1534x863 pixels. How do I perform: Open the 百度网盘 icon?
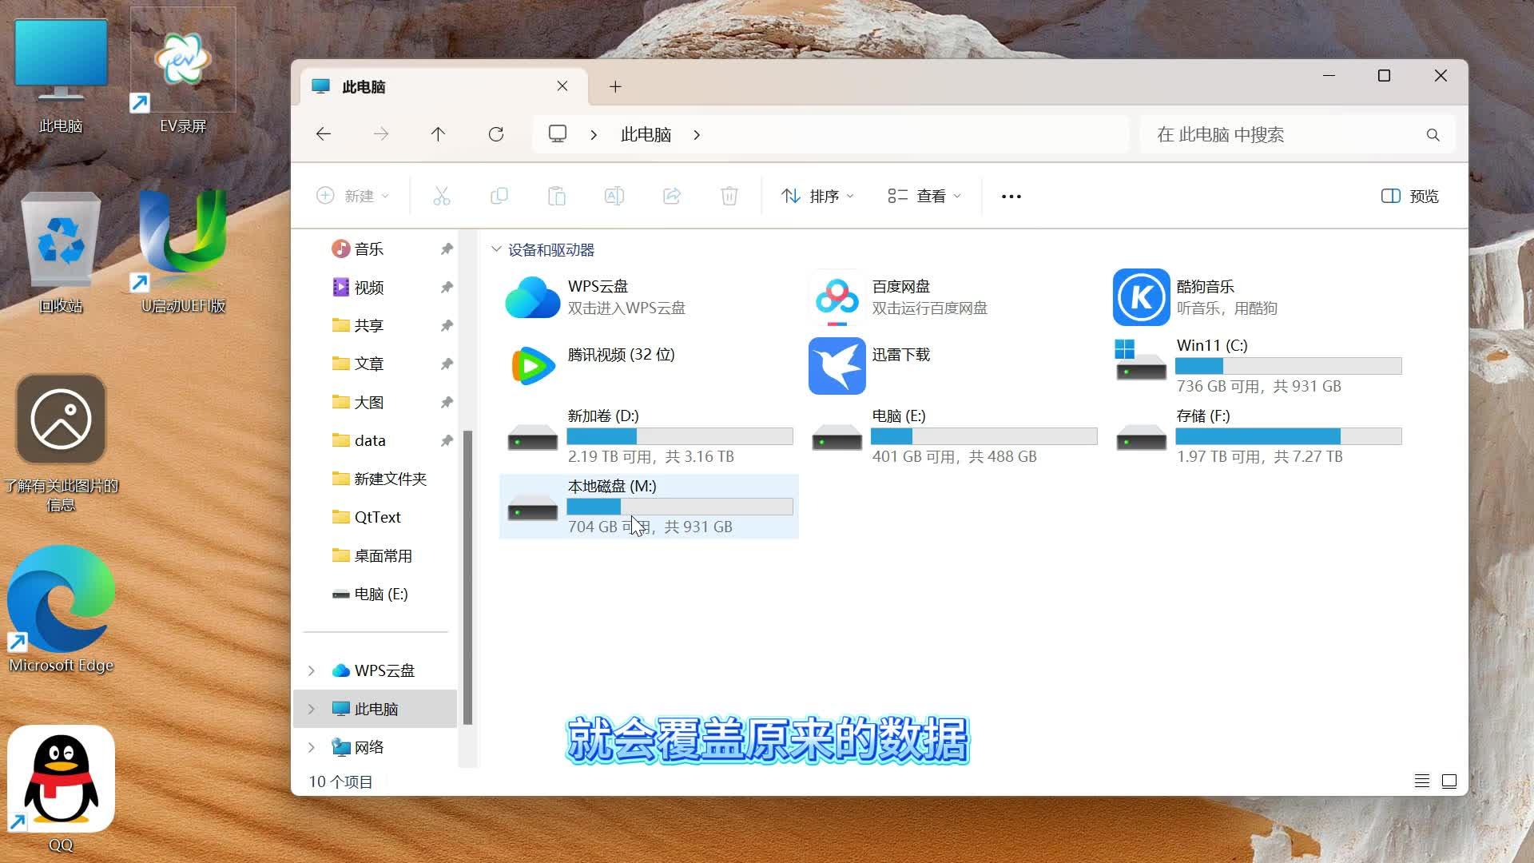[837, 297]
